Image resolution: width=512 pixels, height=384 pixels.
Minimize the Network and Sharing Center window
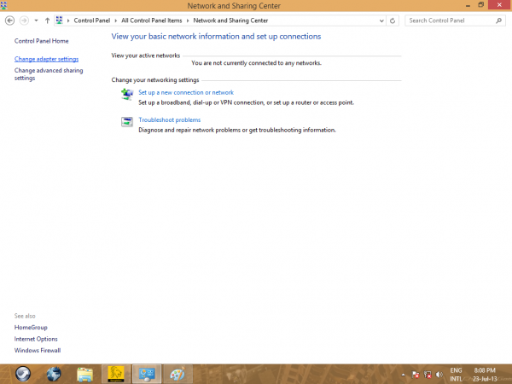468,5
